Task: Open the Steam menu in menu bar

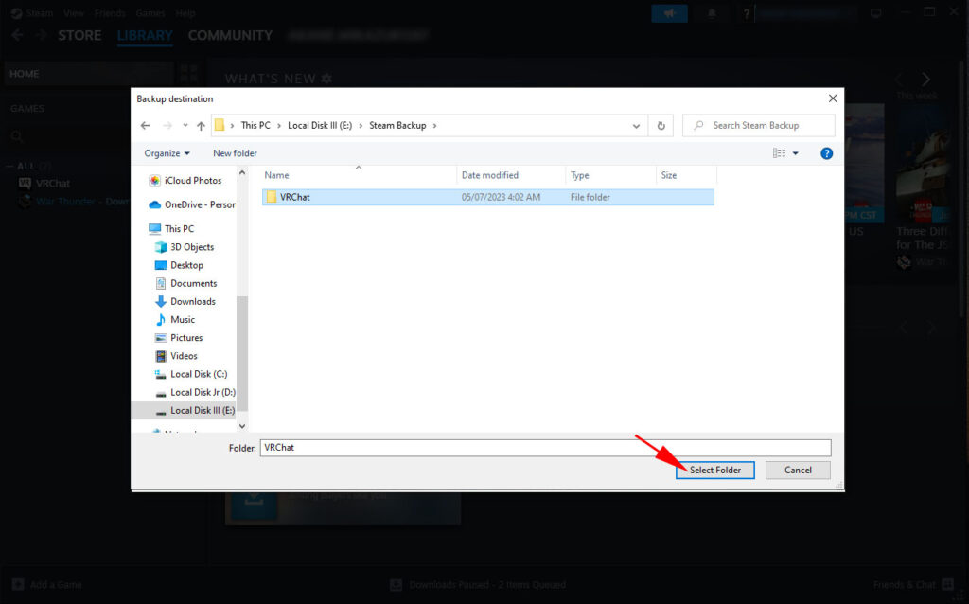Action: coord(40,13)
